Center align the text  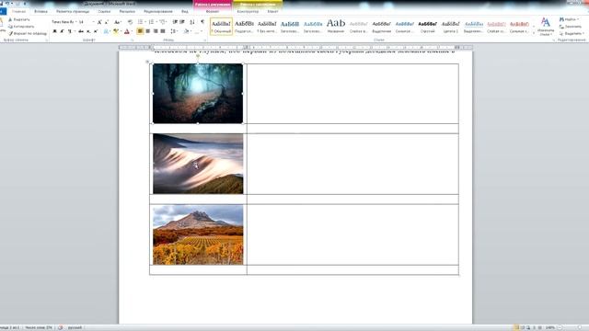click(147, 31)
